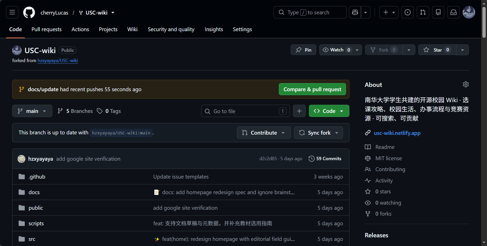Open the Watch notifications dropdown
The image size is (487, 246).
(x=340, y=50)
